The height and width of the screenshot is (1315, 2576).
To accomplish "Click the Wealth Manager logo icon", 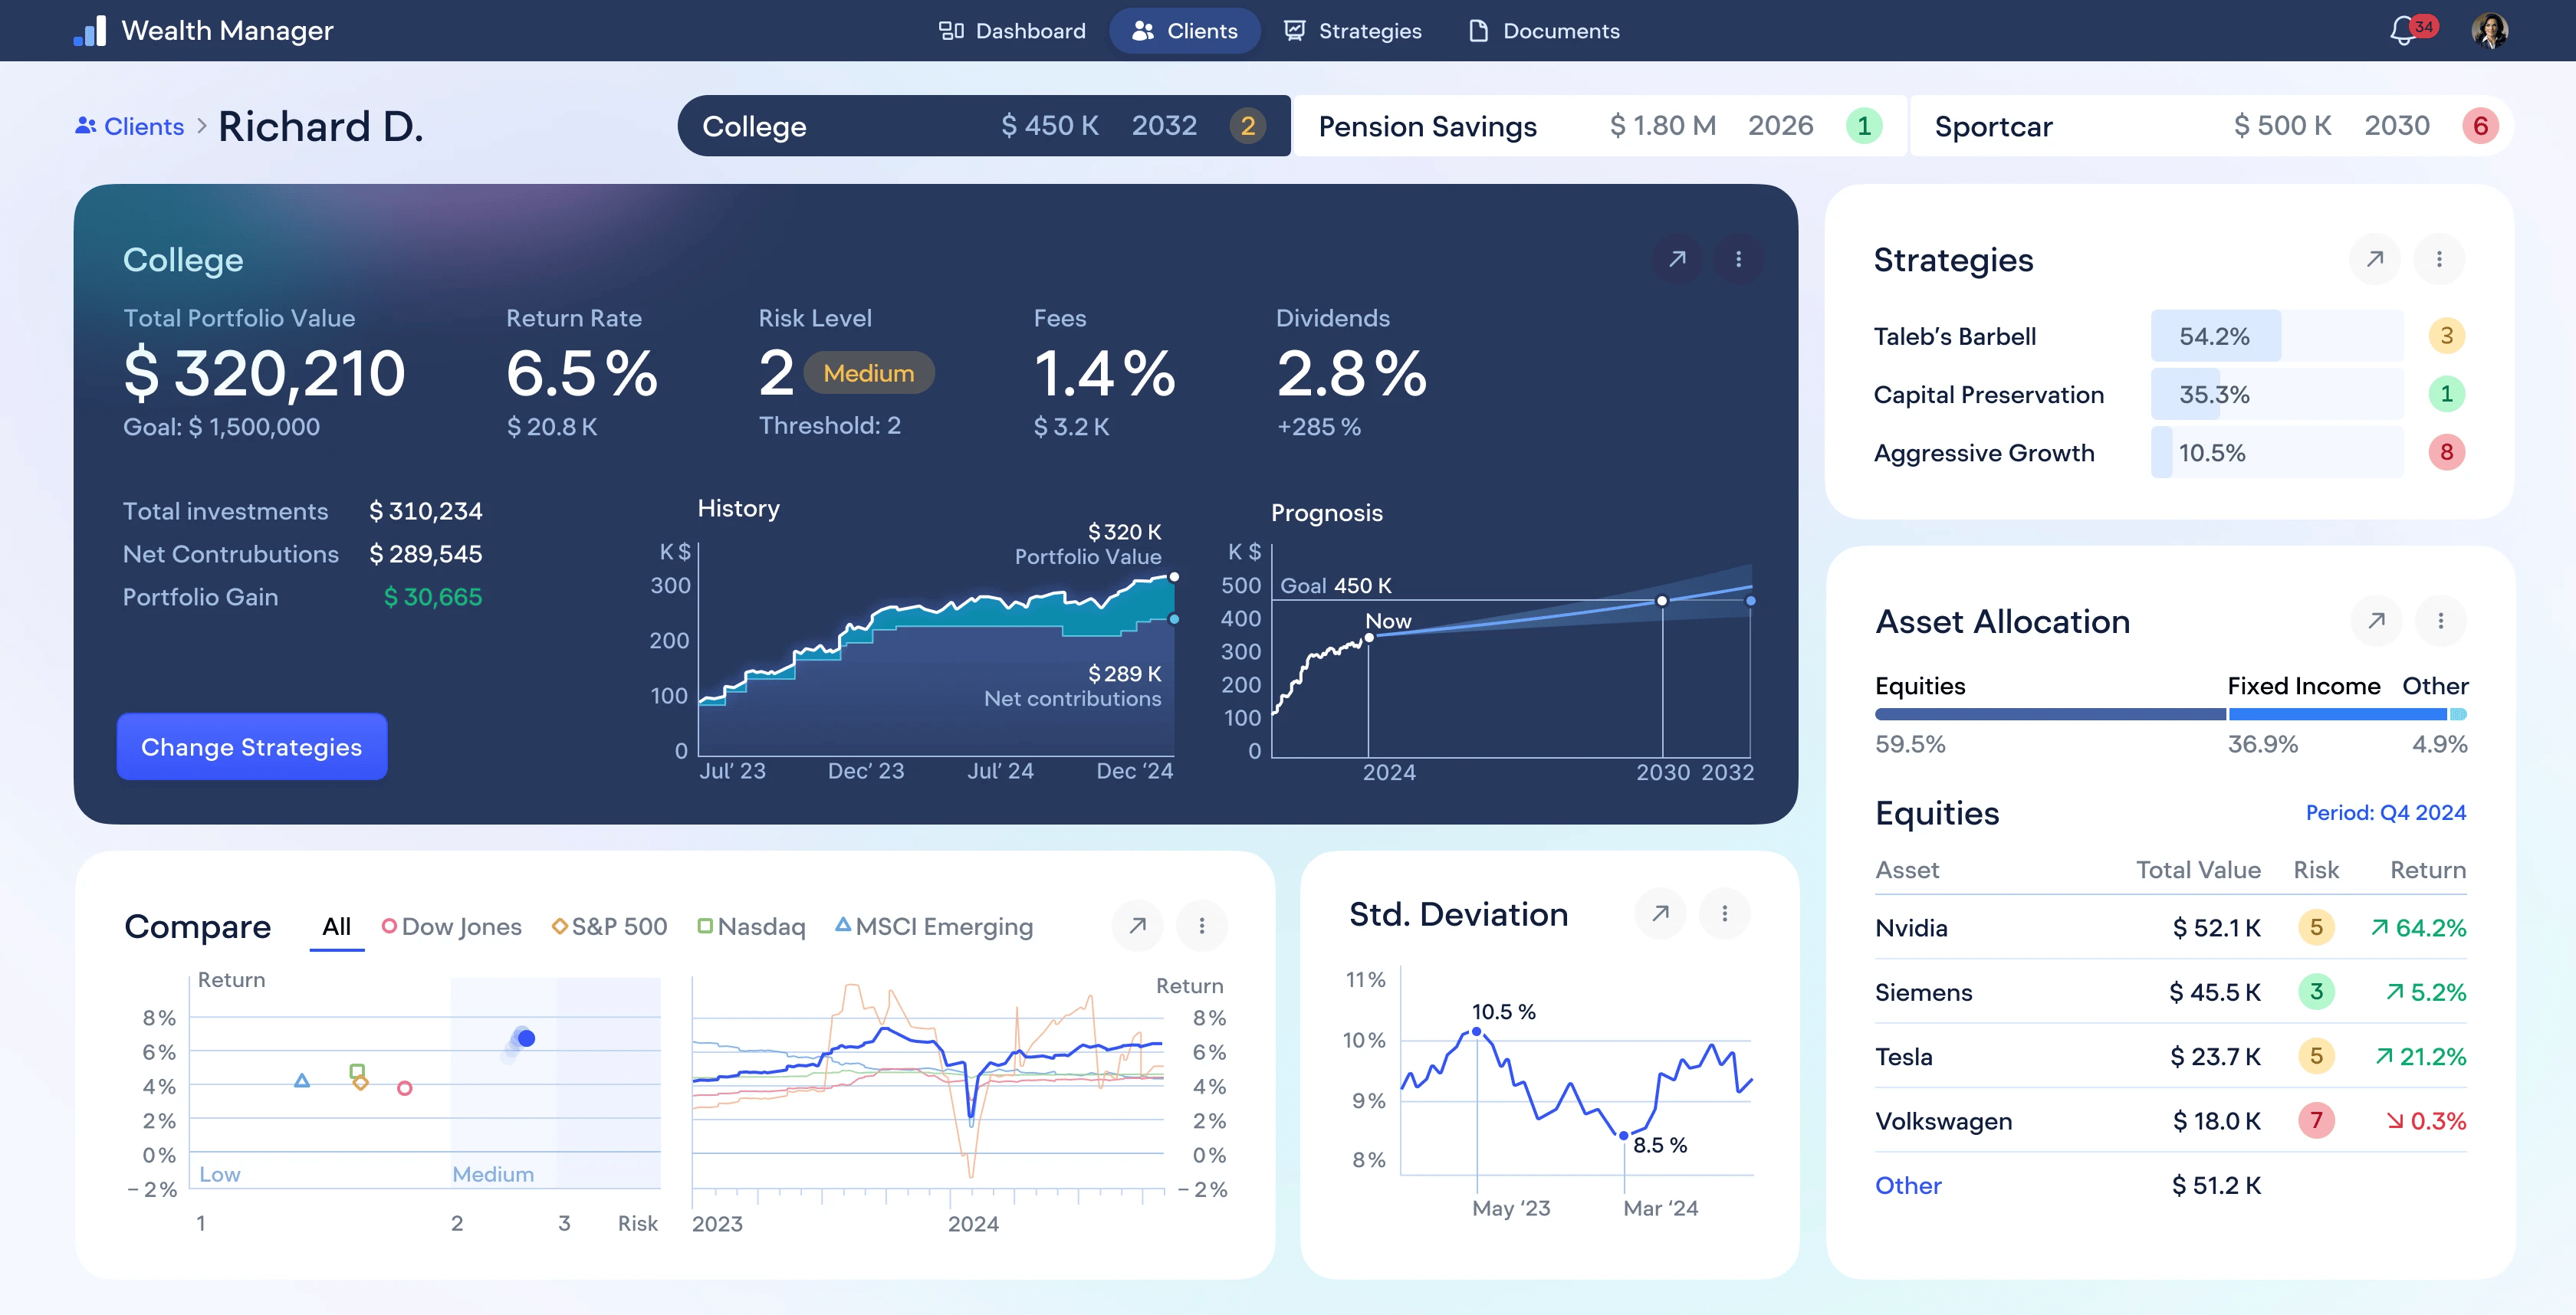I will (90, 31).
